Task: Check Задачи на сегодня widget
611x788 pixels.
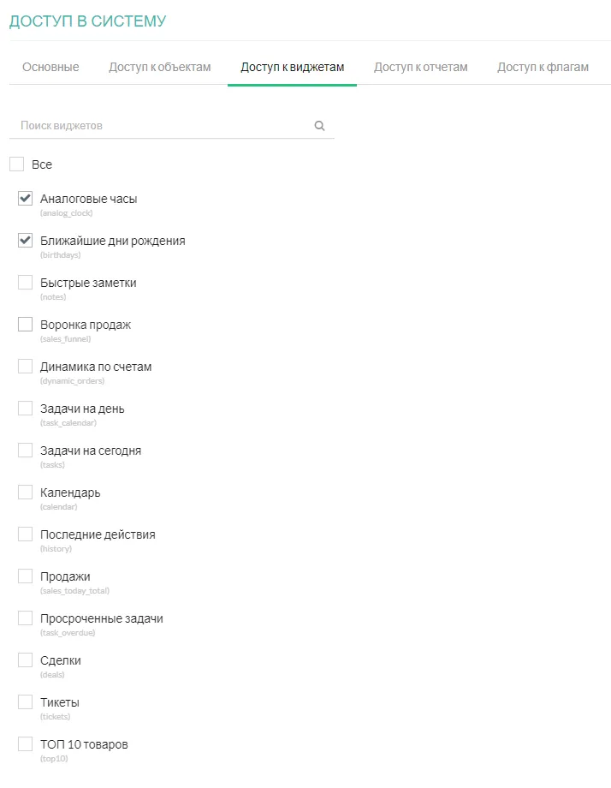Action: [26, 451]
